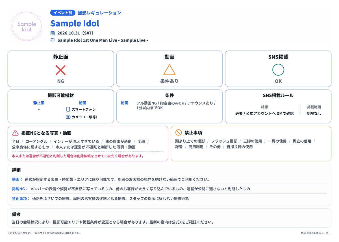The width and height of the screenshot is (339, 242).
Task: Click the red X NG icon
Action: click(61, 70)
